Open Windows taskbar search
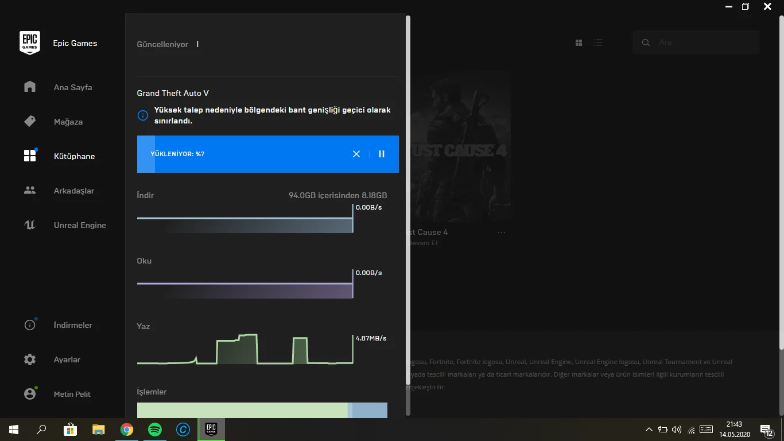 (x=41, y=430)
